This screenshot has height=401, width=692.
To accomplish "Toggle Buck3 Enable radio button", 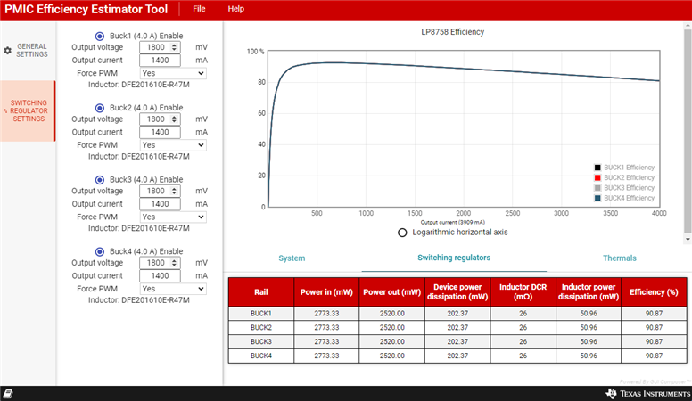I will [x=100, y=180].
